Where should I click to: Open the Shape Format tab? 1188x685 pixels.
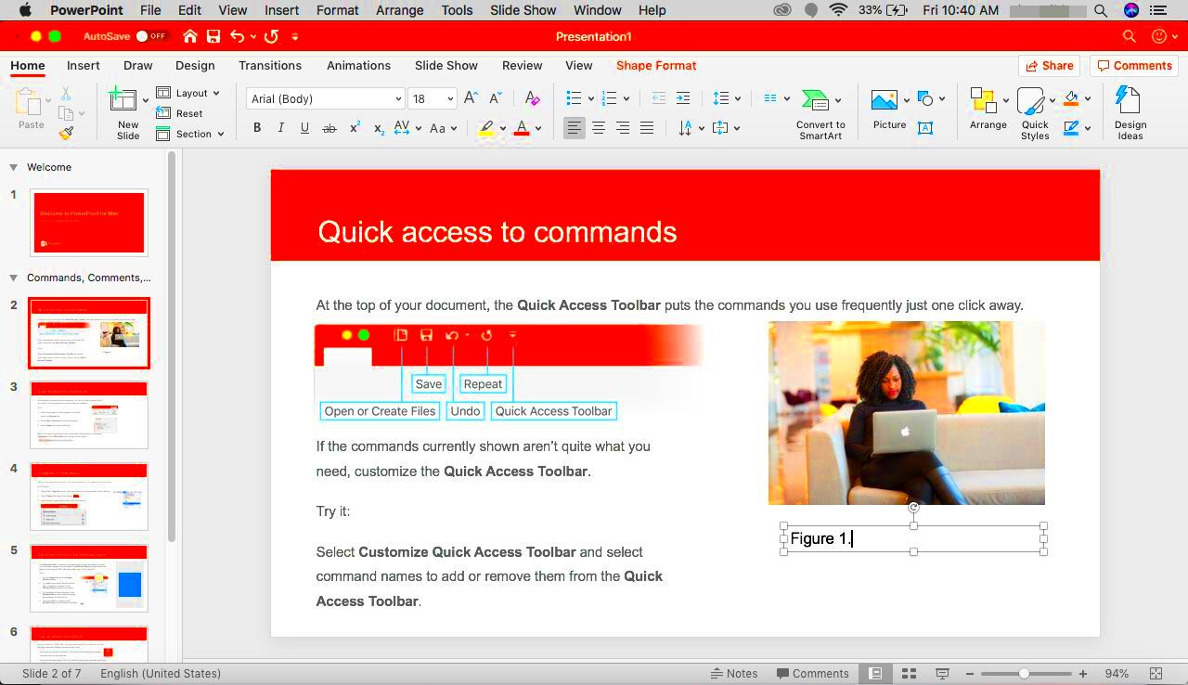coord(656,65)
